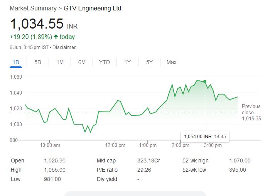Click the Div yield label

tap(107, 179)
